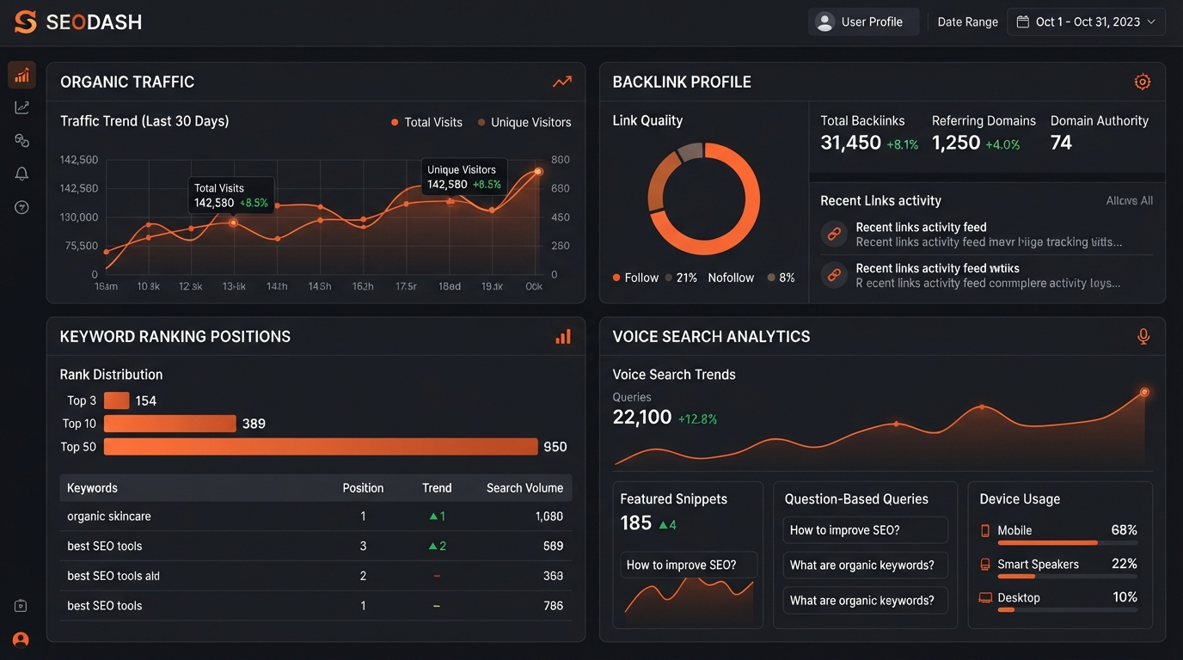This screenshot has height=660, width=1183.
Task: Open the compass sidebar icon
Action: [x=21, y=207]
